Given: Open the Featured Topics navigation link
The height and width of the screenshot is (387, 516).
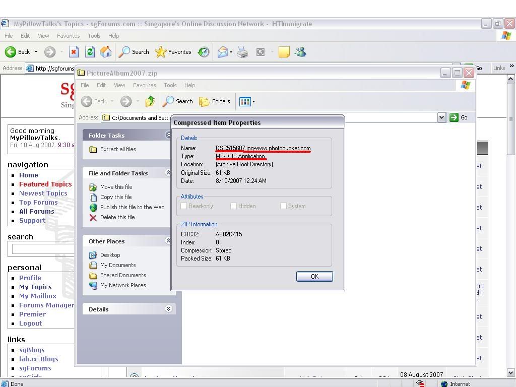Looking at the screenshot, I should coord(45,184).
